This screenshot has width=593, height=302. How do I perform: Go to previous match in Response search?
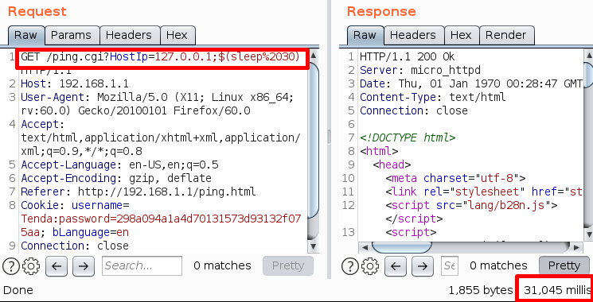pyautogui.click(x=396, y=266)
